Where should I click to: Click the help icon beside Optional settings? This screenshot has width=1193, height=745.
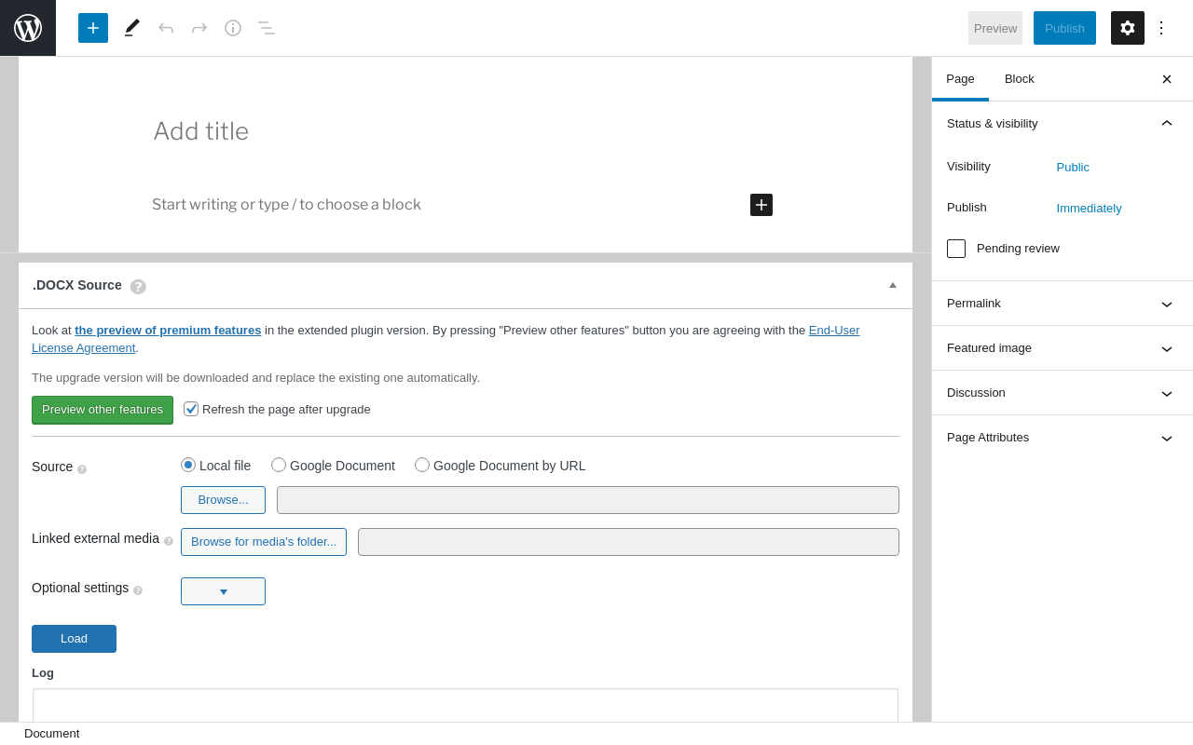click(138, 590)
